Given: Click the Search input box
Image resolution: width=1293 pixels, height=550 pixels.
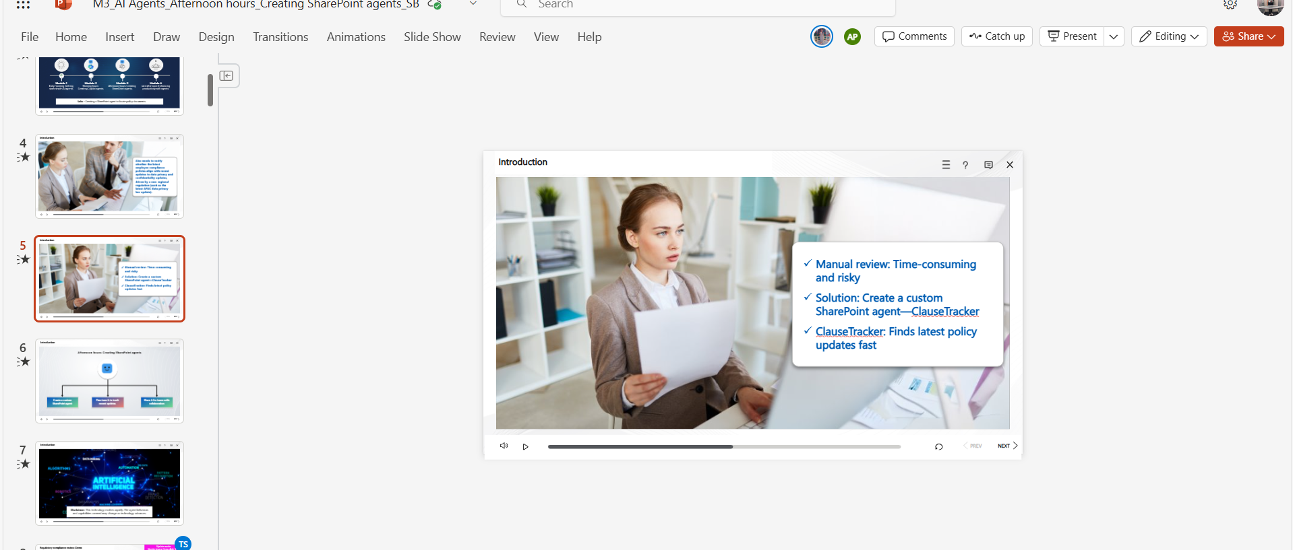Looking at the screenshot, I should pos(698,5).
